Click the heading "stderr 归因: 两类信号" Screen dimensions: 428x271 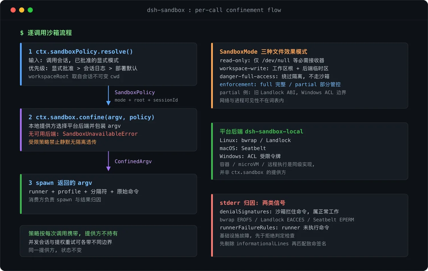pos(253,203)
